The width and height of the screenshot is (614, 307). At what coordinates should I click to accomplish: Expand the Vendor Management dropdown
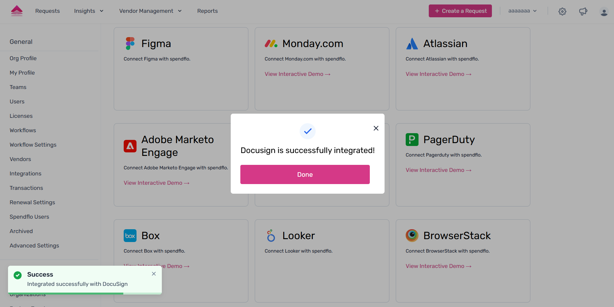[150, 11]
